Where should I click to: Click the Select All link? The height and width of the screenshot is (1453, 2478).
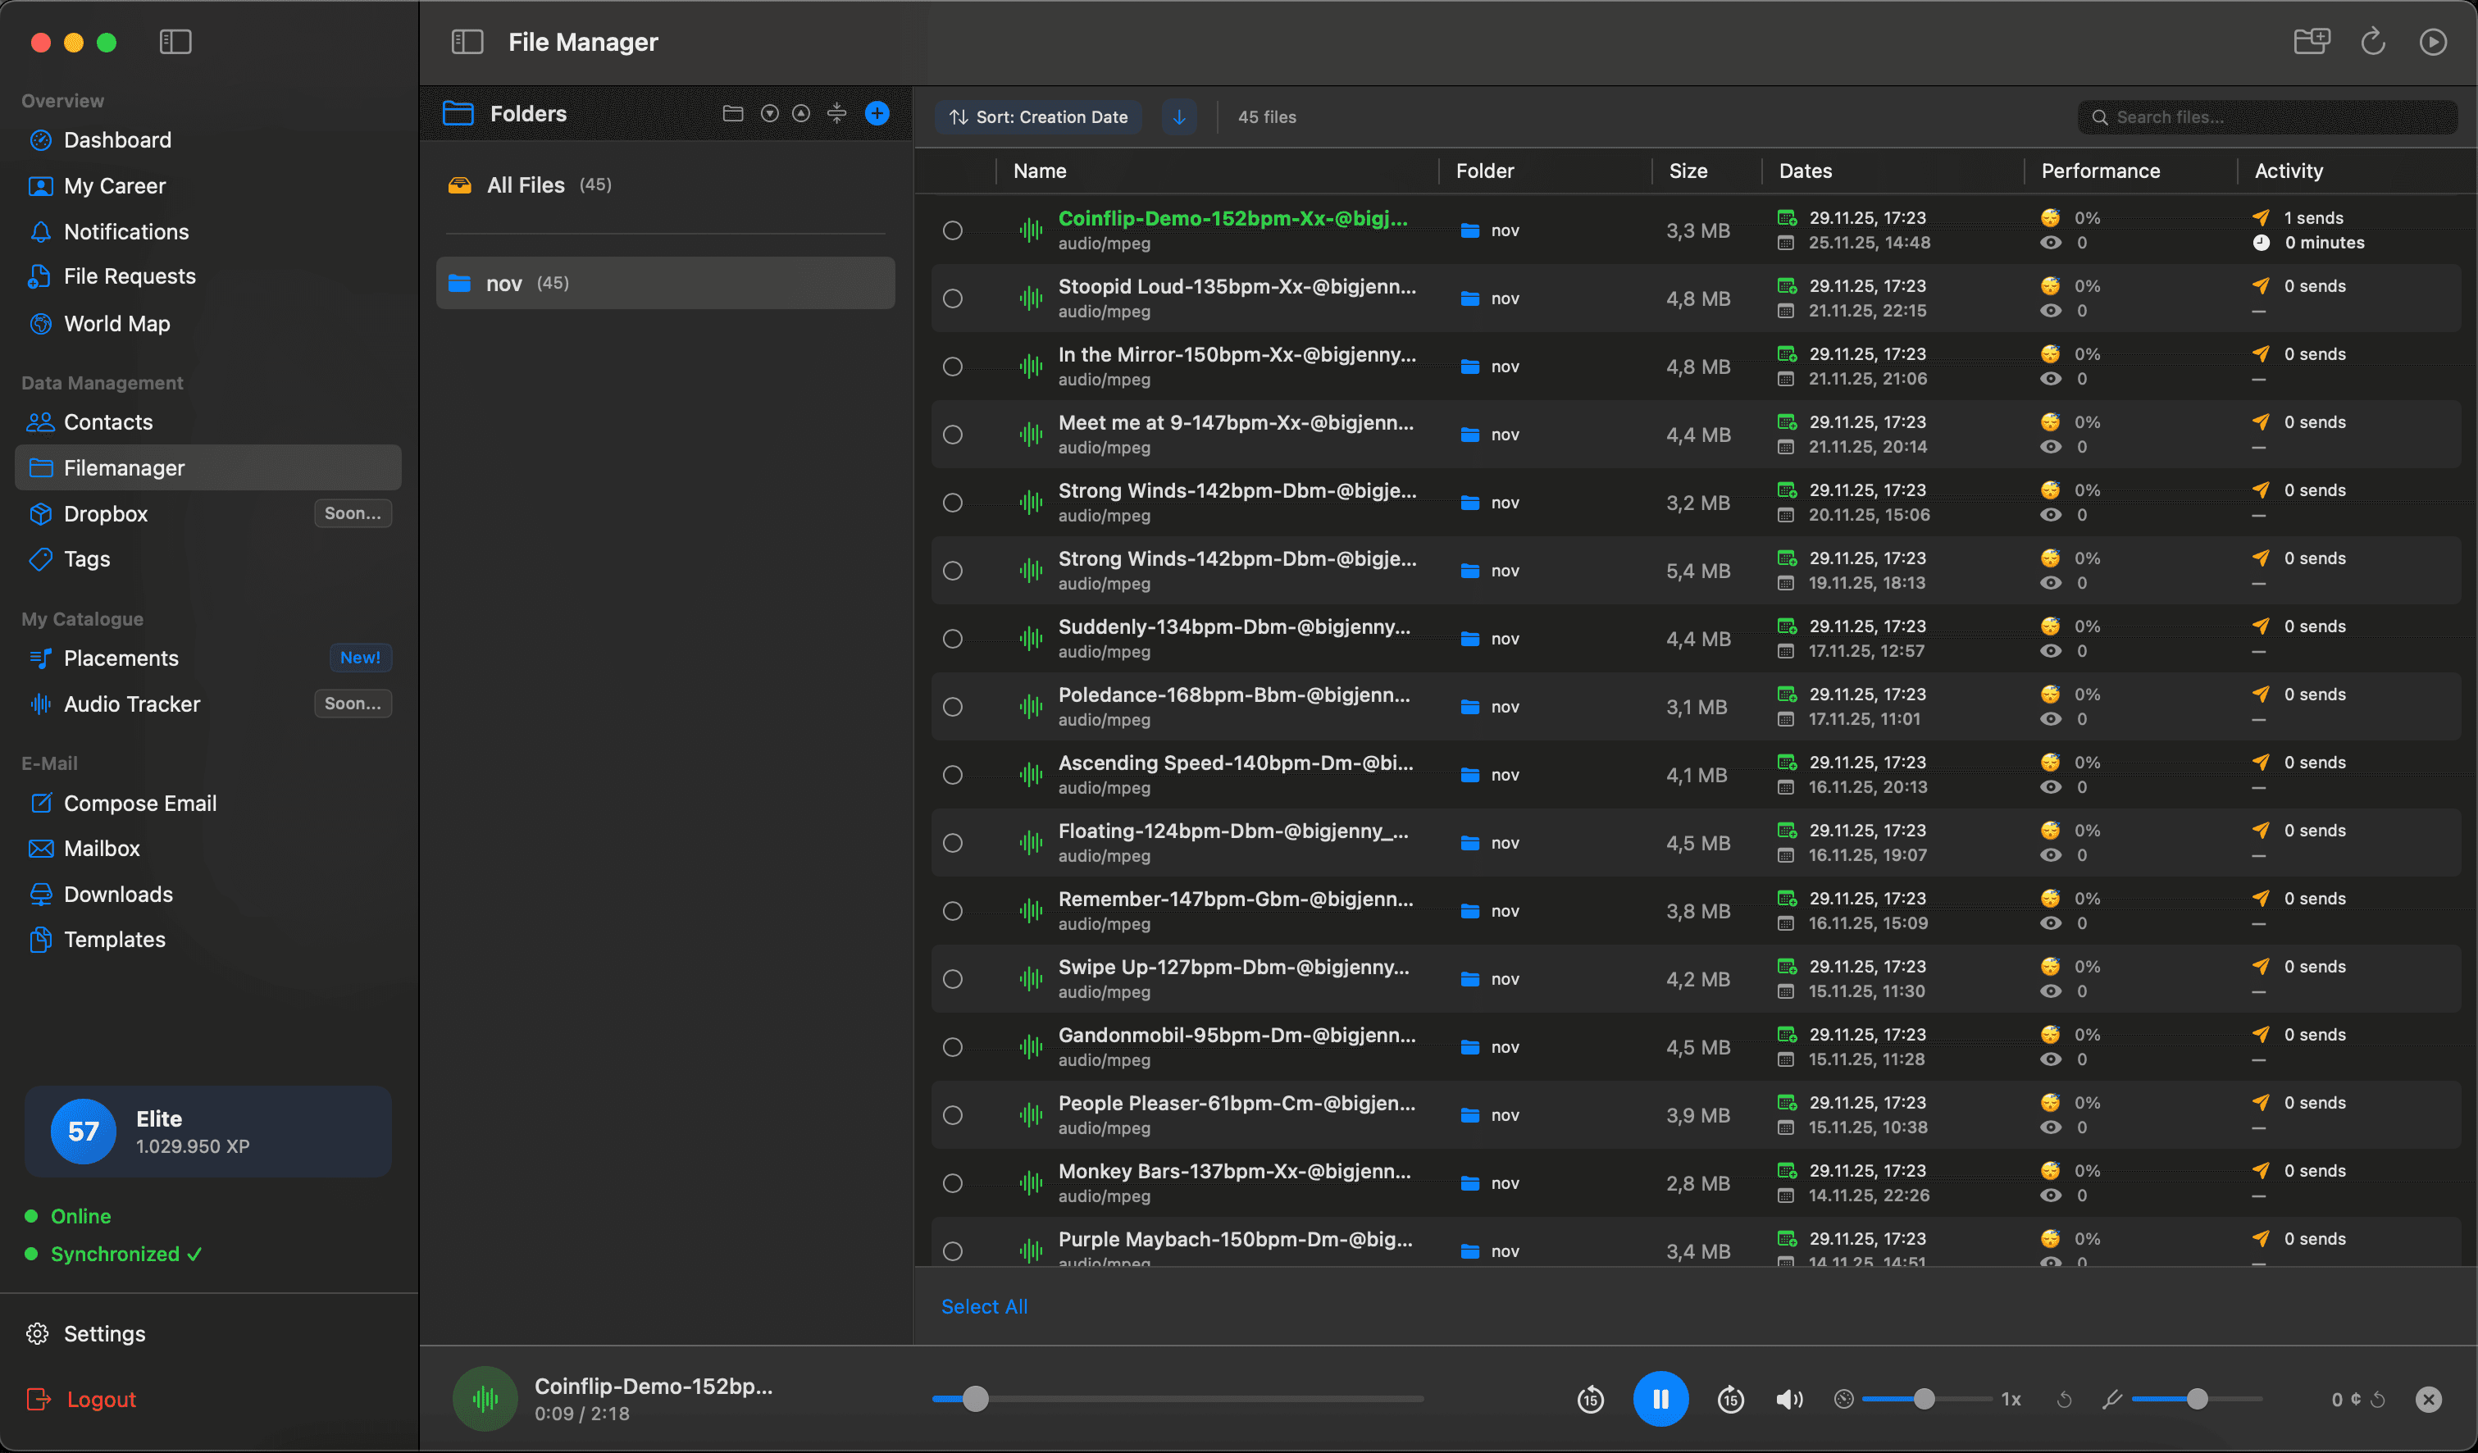point(983,1305)
